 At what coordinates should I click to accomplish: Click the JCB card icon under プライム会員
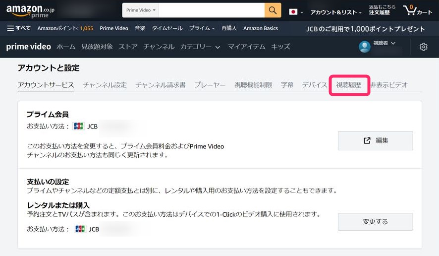tap(79, 126)
